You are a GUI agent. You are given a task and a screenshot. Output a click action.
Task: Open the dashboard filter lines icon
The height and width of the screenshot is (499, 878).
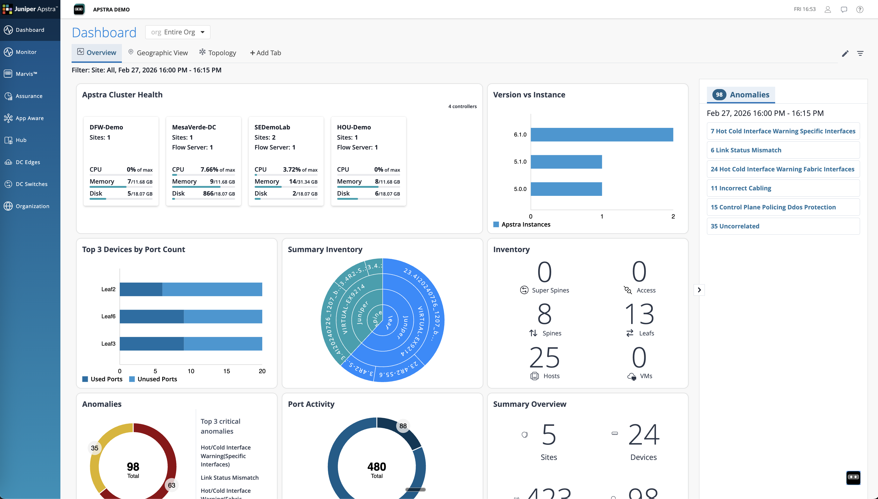[860, 53]
